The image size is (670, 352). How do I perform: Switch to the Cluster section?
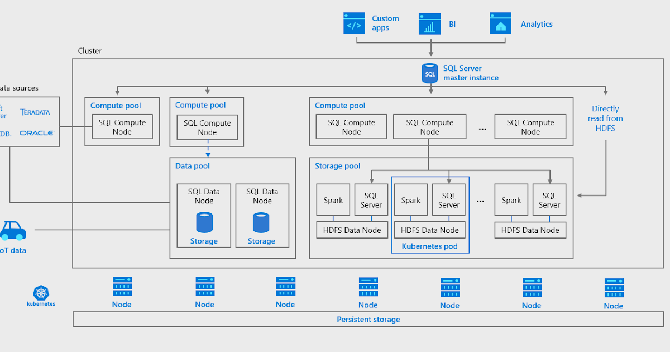pos(89,51)
